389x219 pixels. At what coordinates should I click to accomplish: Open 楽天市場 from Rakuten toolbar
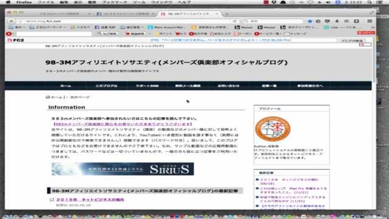198,33
